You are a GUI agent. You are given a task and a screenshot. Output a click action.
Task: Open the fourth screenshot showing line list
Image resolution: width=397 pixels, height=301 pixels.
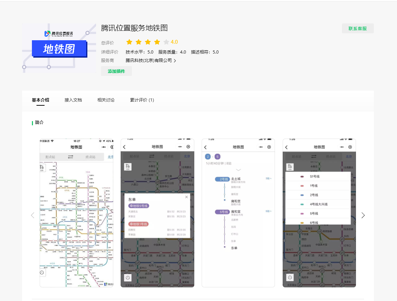(x=319, y=213)
